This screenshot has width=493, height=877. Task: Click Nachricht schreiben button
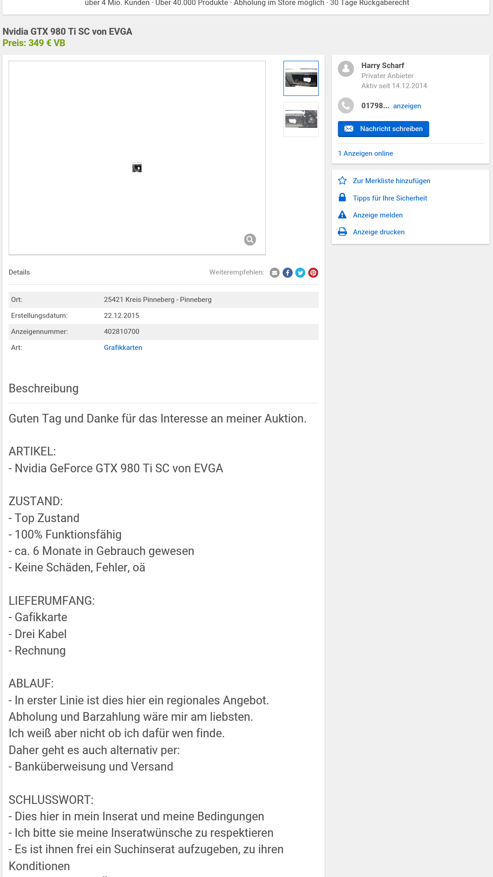[383, 129]
